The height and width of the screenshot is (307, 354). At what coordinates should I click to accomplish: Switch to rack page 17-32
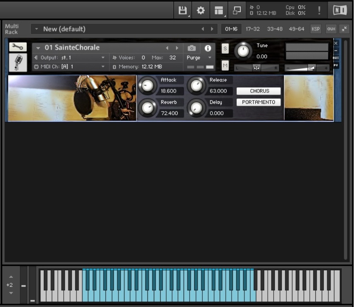(252, 29)
